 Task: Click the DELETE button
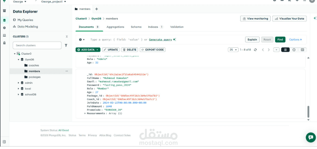(129, 50)
